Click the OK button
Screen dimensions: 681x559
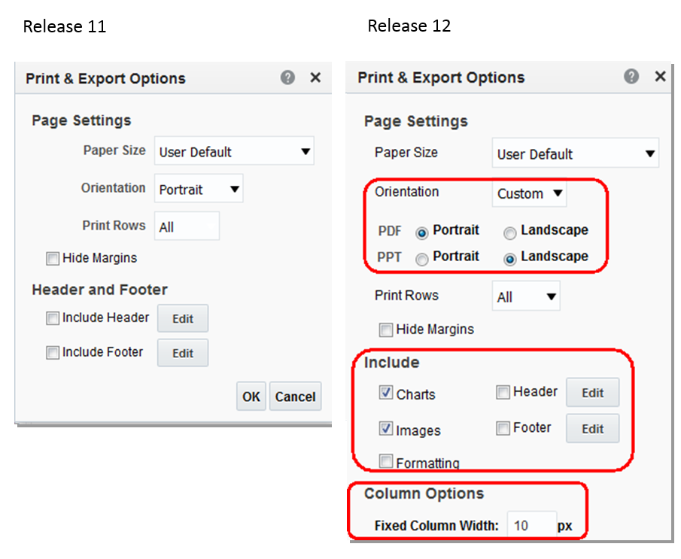coord(251,396)
